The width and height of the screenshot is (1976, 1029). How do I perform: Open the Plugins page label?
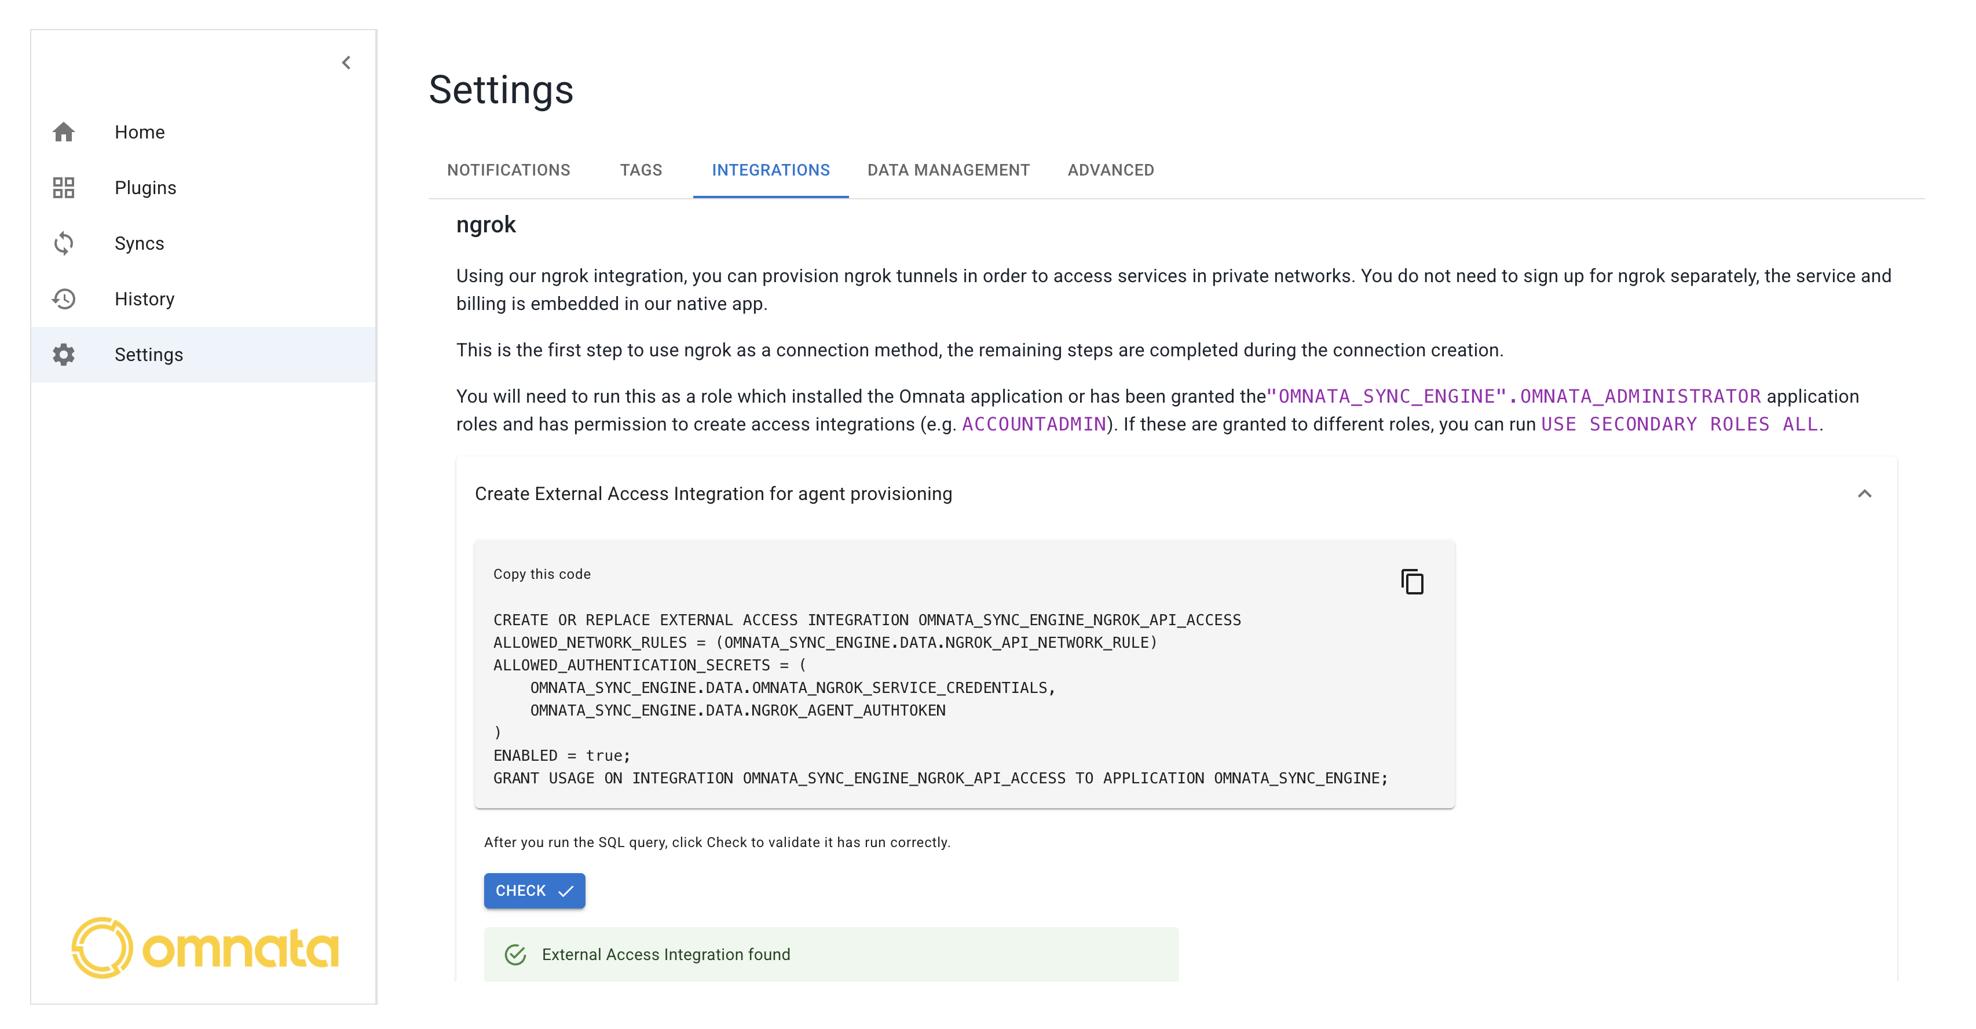click(145, 188)
